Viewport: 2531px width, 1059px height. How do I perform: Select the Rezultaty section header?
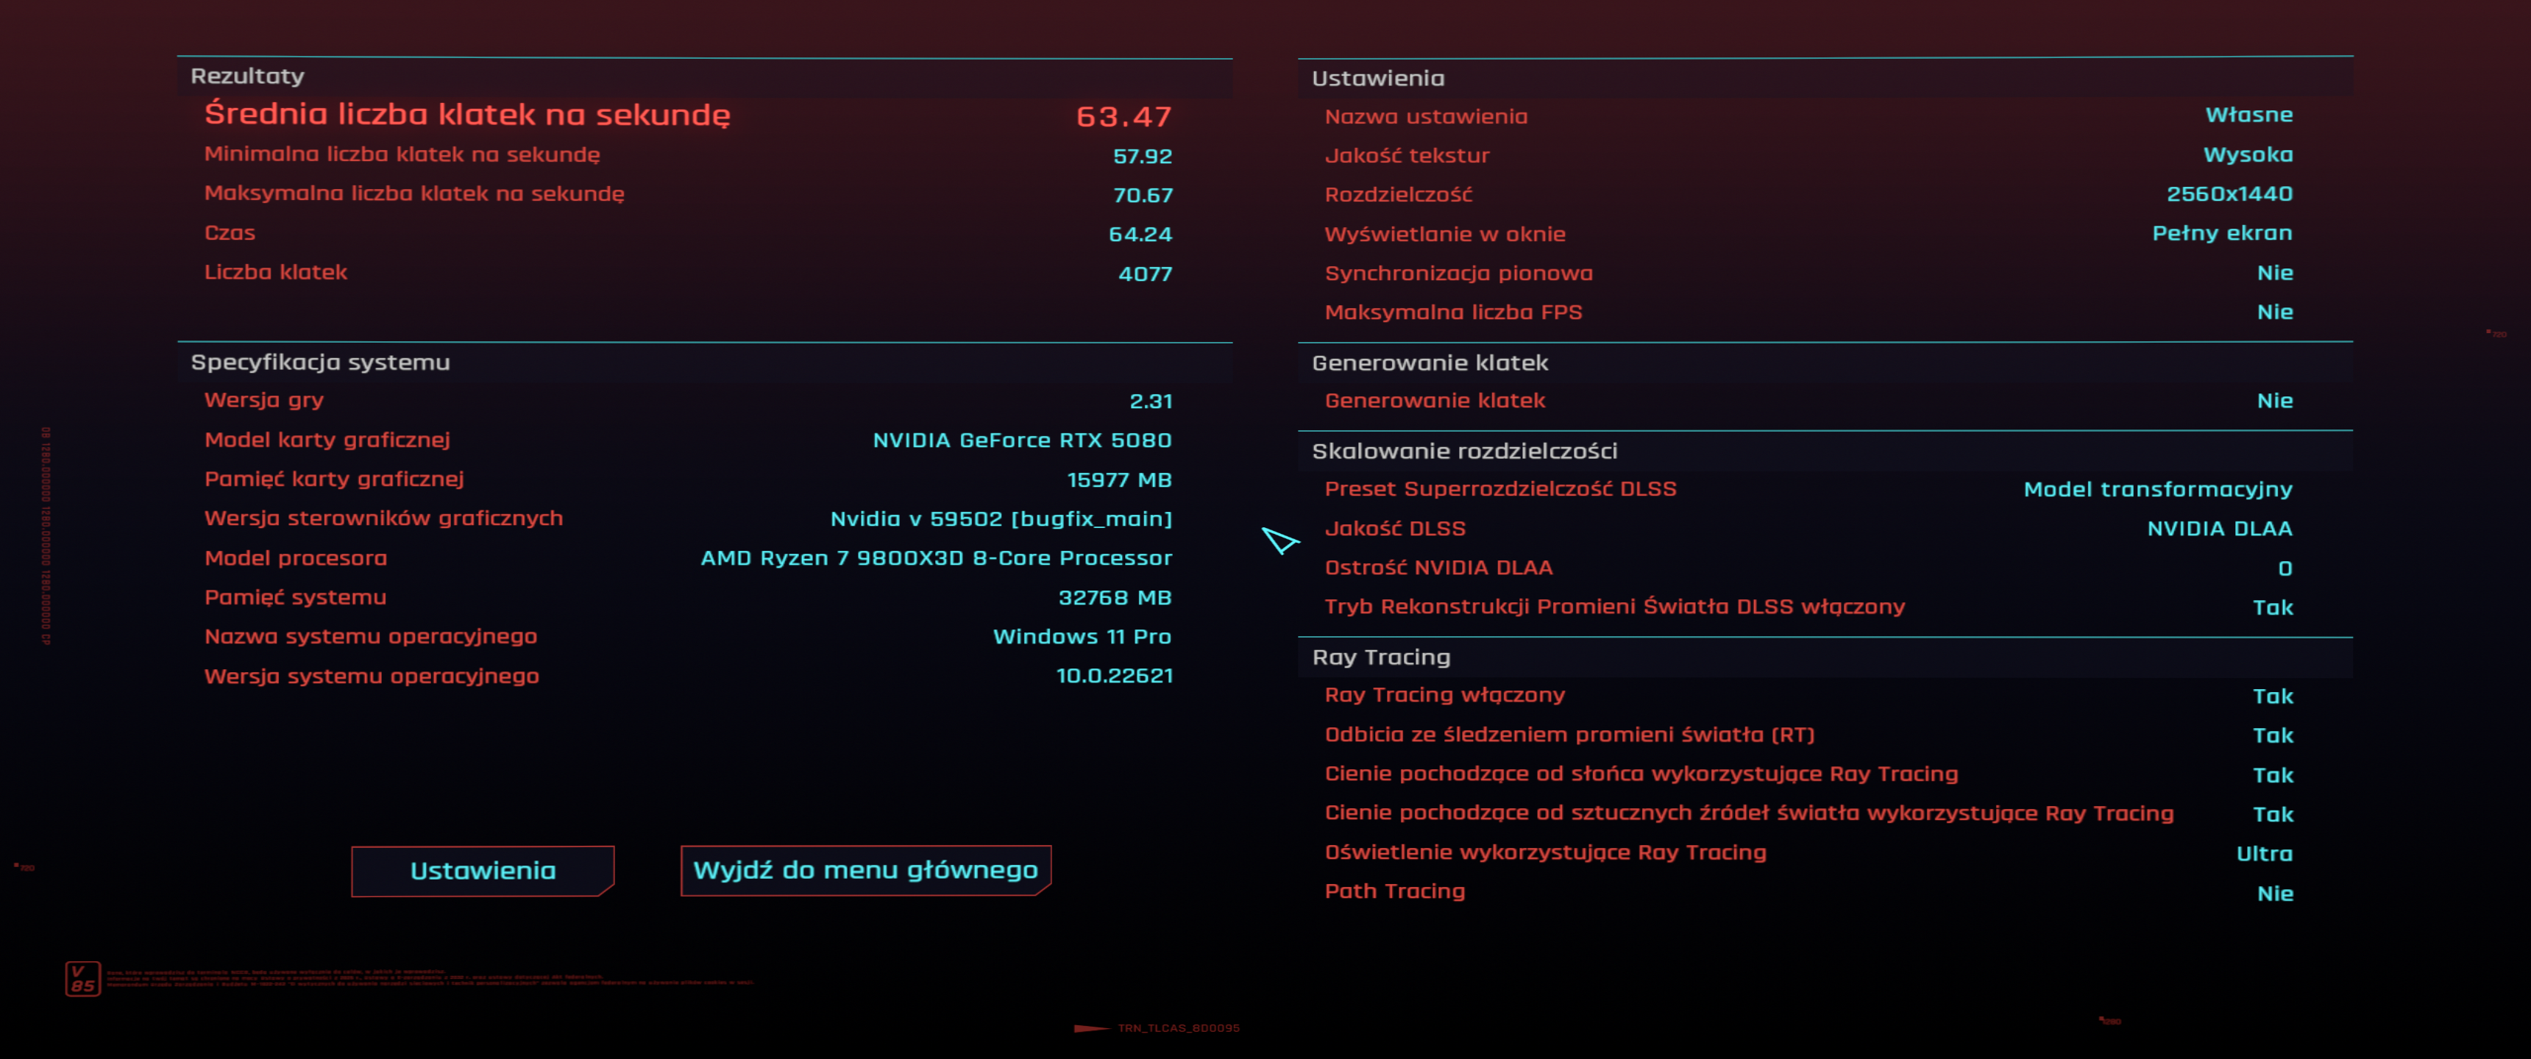coord(248,76)
